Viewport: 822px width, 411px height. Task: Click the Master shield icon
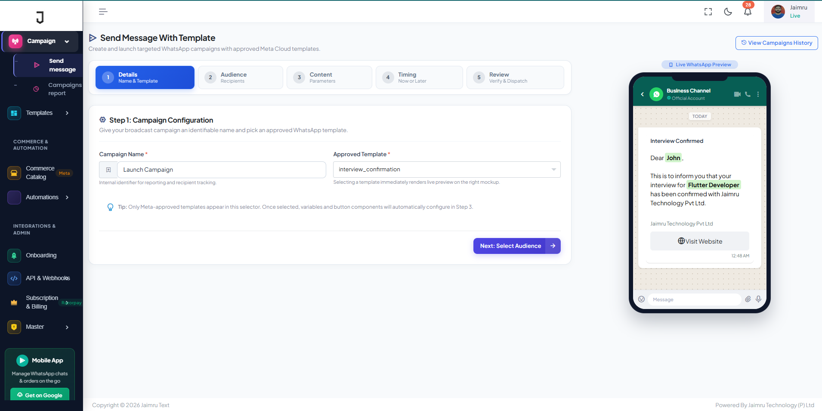click(14, 327)
